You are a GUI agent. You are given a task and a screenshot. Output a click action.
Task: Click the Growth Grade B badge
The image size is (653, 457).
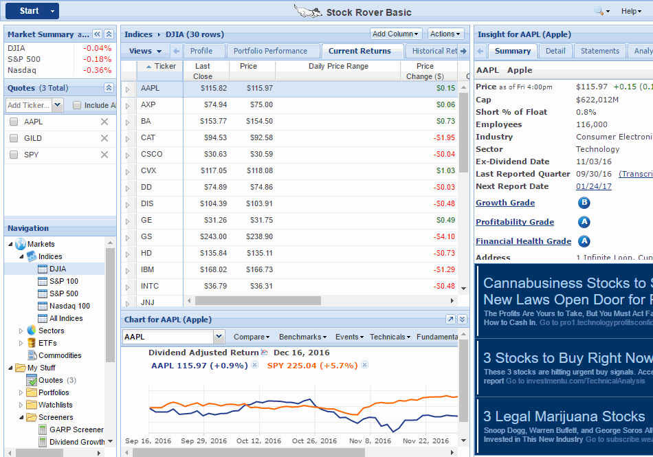584,203
